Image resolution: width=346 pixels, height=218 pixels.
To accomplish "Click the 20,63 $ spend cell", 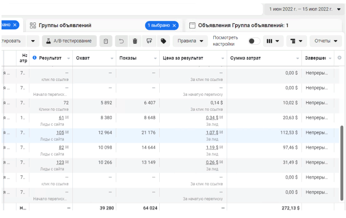I will pyautogui.click(x=290, y=118).
